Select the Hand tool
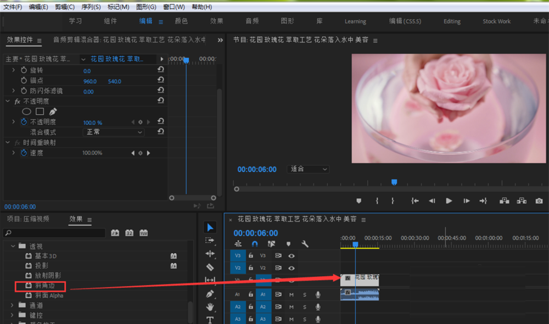 pyautogui.click(x=210, y=307)
